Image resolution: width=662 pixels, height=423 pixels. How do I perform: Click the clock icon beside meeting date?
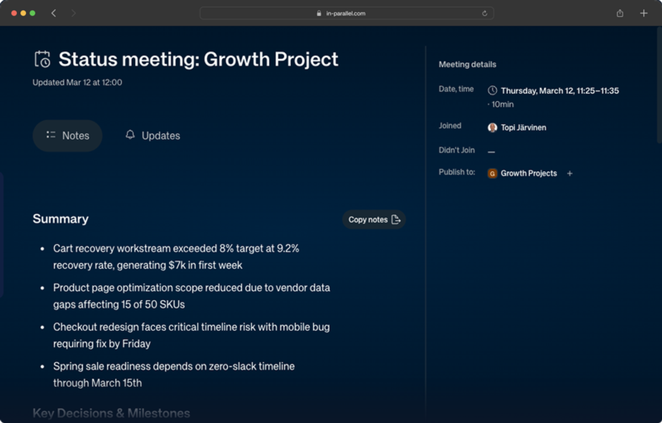click(x=493, y=90)
